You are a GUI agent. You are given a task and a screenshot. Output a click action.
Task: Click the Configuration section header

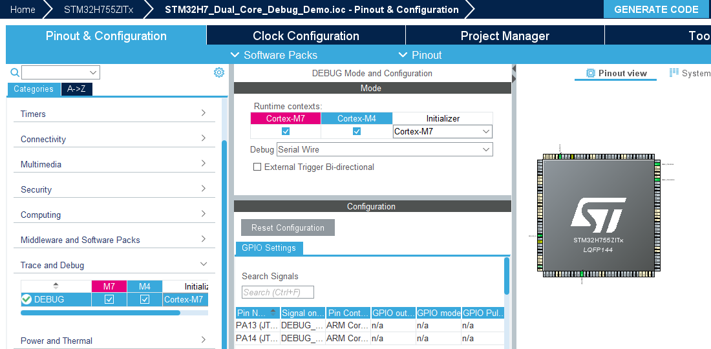(372, 206)
